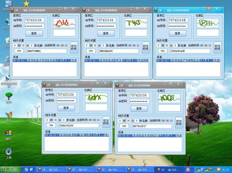This screenshot has width=232, height=173.
Task: Click the code field containing 3NEXBNASYS
Action: click(x=119, y=51)
